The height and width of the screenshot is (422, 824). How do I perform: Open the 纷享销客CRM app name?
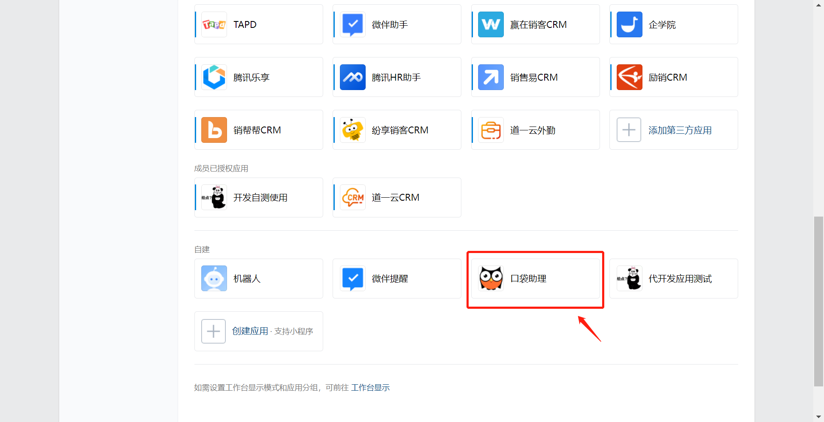tap(400, 130)
